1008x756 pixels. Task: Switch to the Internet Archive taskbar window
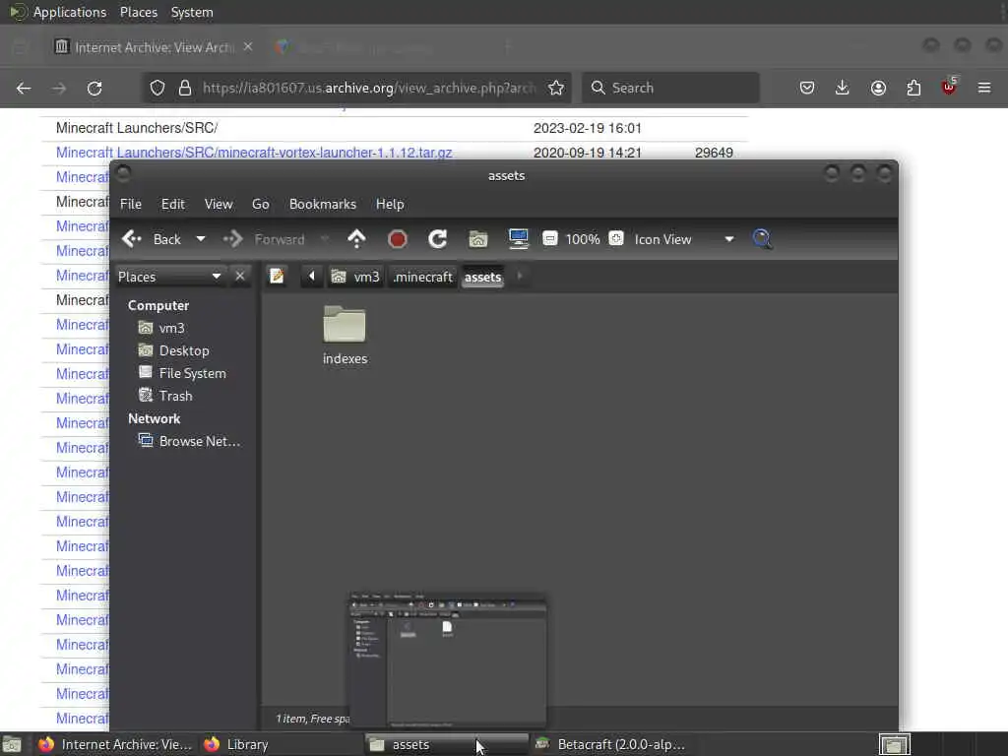[116, 744]
